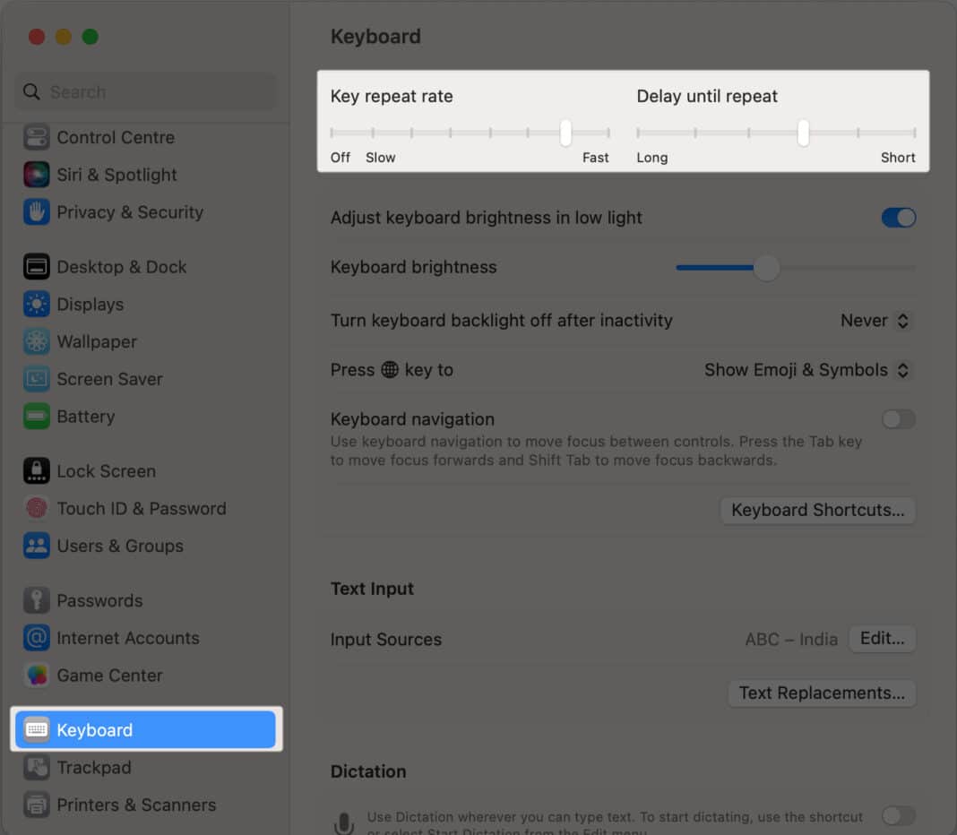Go to Desktop & Dock settings
Viewport: 957px width, 835px height.
[x=122, y=266]
